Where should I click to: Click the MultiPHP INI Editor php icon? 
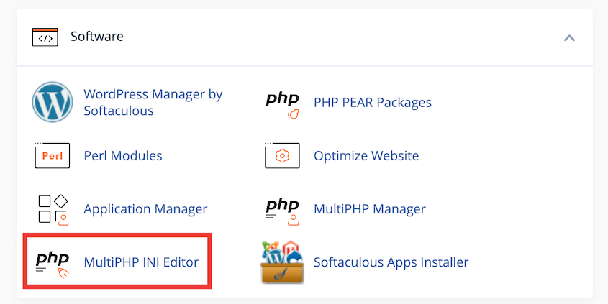click(x=53, y=264)
